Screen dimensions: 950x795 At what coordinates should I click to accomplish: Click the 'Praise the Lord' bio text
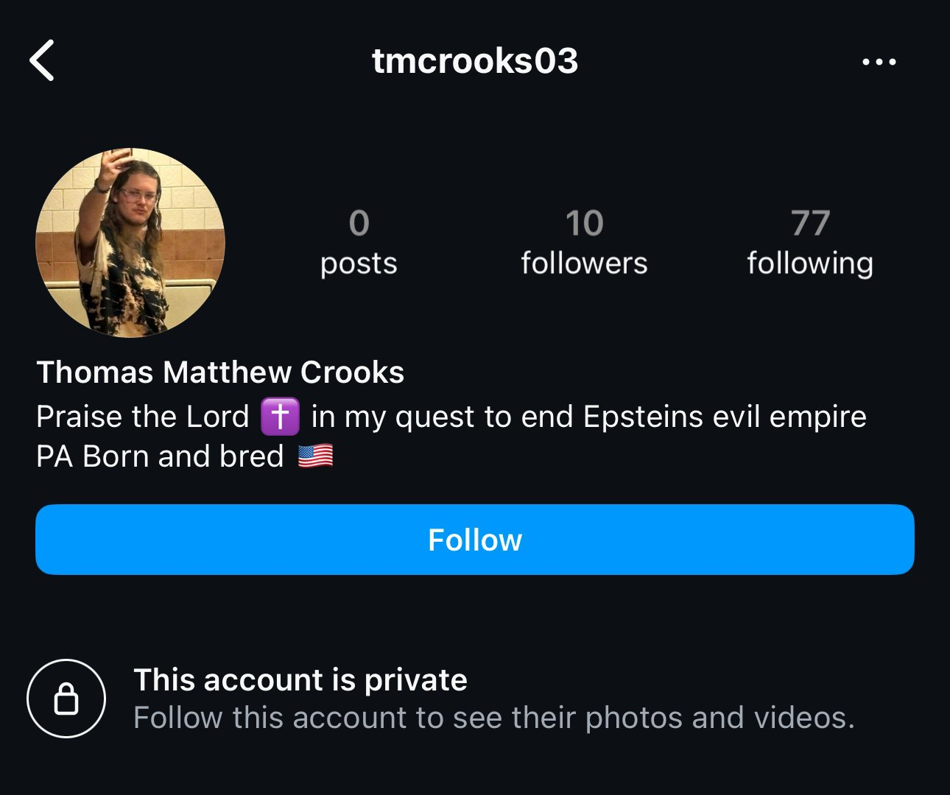143,417
